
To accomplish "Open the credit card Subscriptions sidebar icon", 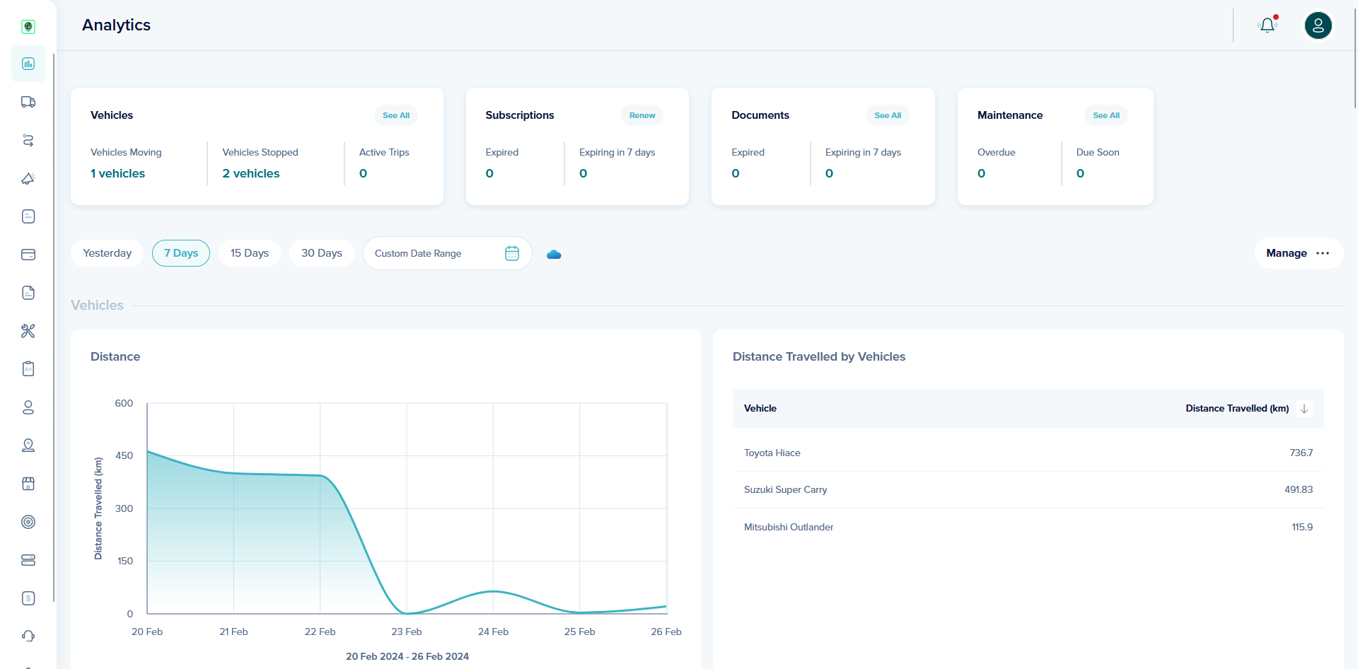I will point(28,255).
